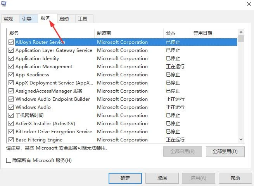Click the 应用(A) button

(x=199, y=178)
